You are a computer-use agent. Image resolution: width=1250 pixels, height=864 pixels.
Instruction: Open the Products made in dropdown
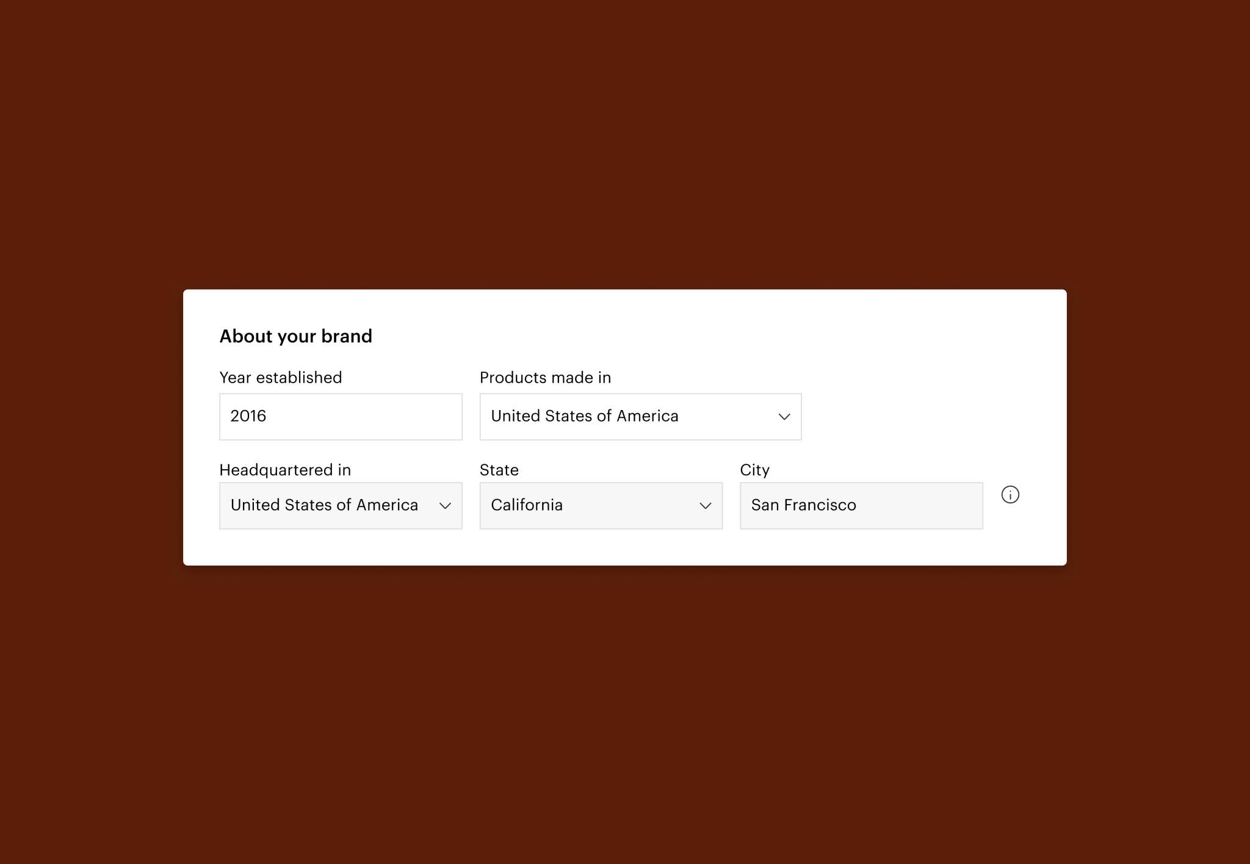640,417
